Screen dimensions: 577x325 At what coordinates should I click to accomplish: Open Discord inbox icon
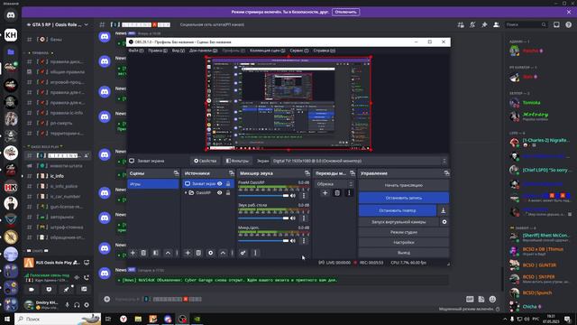tap(556, 24)
